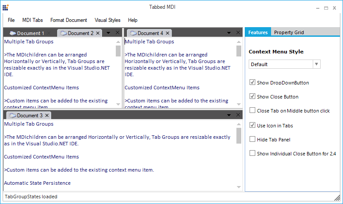The width and height of the screenshot is (343, 204).
Task: Click 'Automatic State Persistence' in Document 3
Action: pos(37,183)
